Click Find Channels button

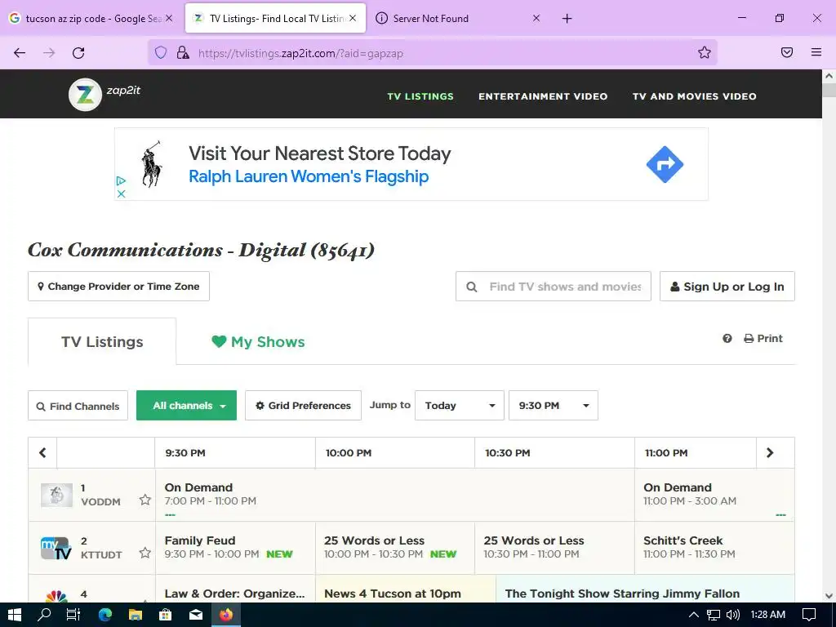pos(78,406)
